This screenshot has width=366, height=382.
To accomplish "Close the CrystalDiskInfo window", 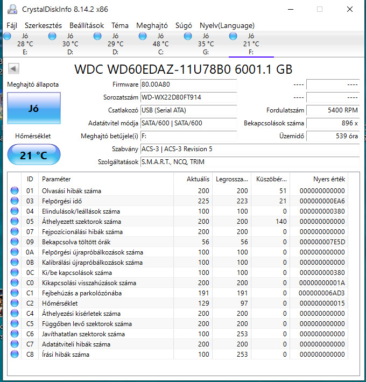I will coord(350,9).
